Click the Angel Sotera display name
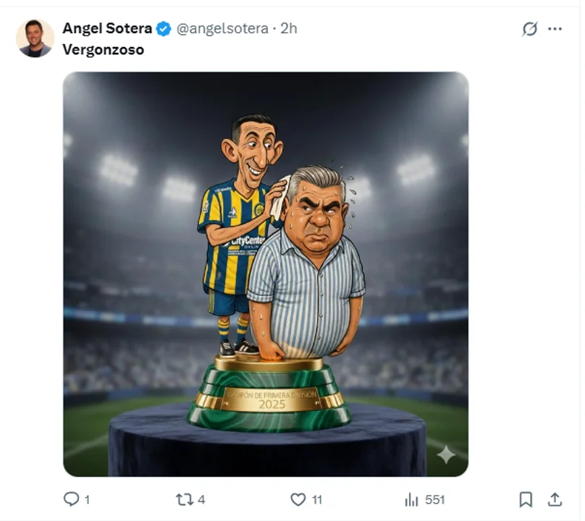The height and width of the screenshot is (521, 585). pyautogui.click(x=107, y=29)
